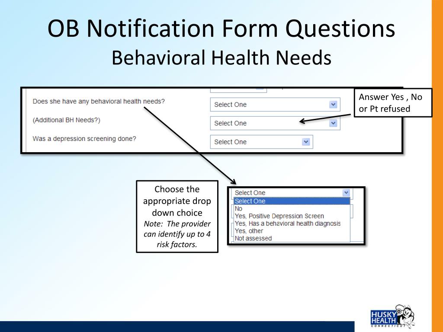This screenshot has height=332, width=443.
Task: Click 'Does she have any behavioral health needs?' label
Action: (99, 101)
